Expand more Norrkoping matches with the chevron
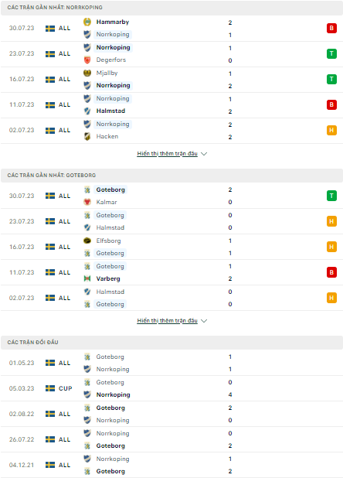The image size is (343, 478). click(204, 154)
